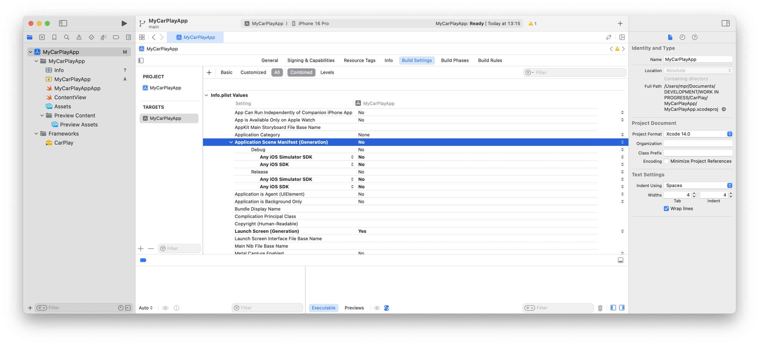The width and height of the screenshot is (759, 344).
Task: Collapse Application Scene Manifest row
Action: pos(231,142)
